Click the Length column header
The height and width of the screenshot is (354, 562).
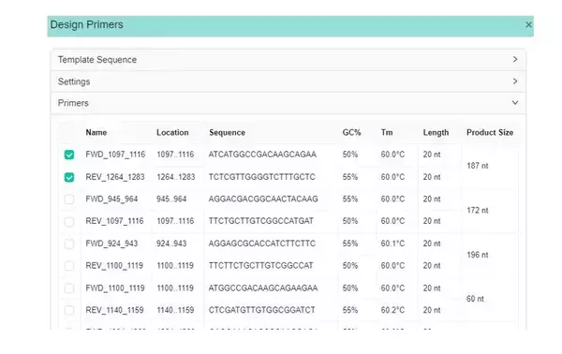[x=436, y=133]
